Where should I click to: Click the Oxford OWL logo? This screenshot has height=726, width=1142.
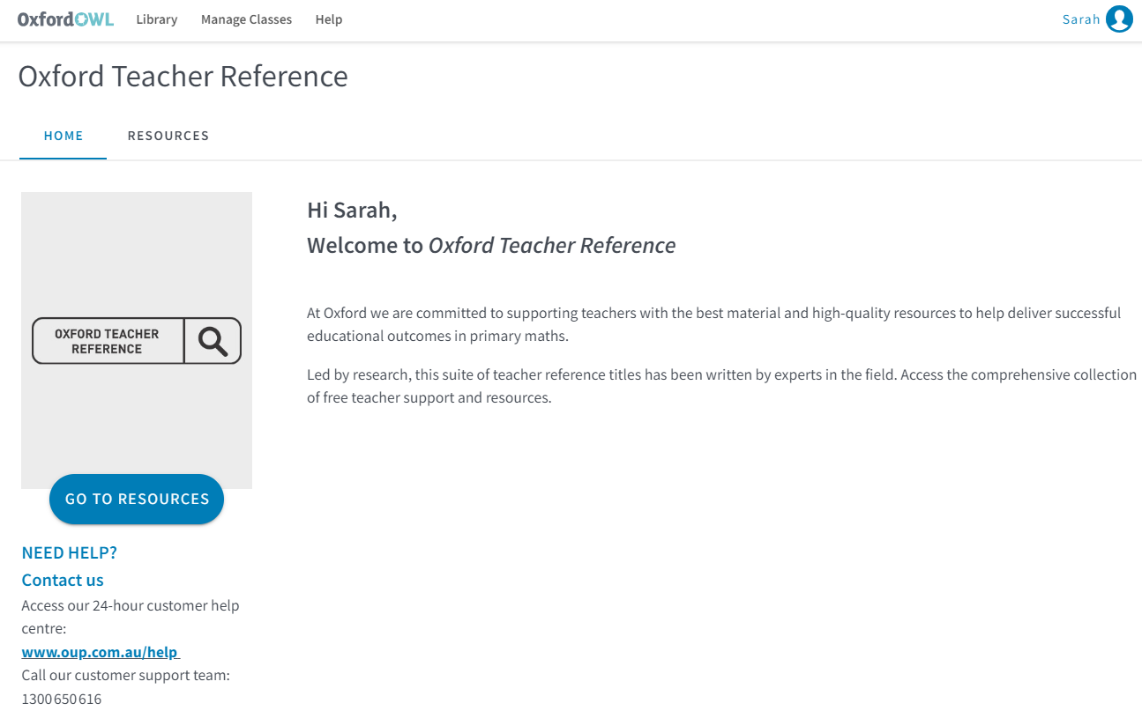click(65, 19)
